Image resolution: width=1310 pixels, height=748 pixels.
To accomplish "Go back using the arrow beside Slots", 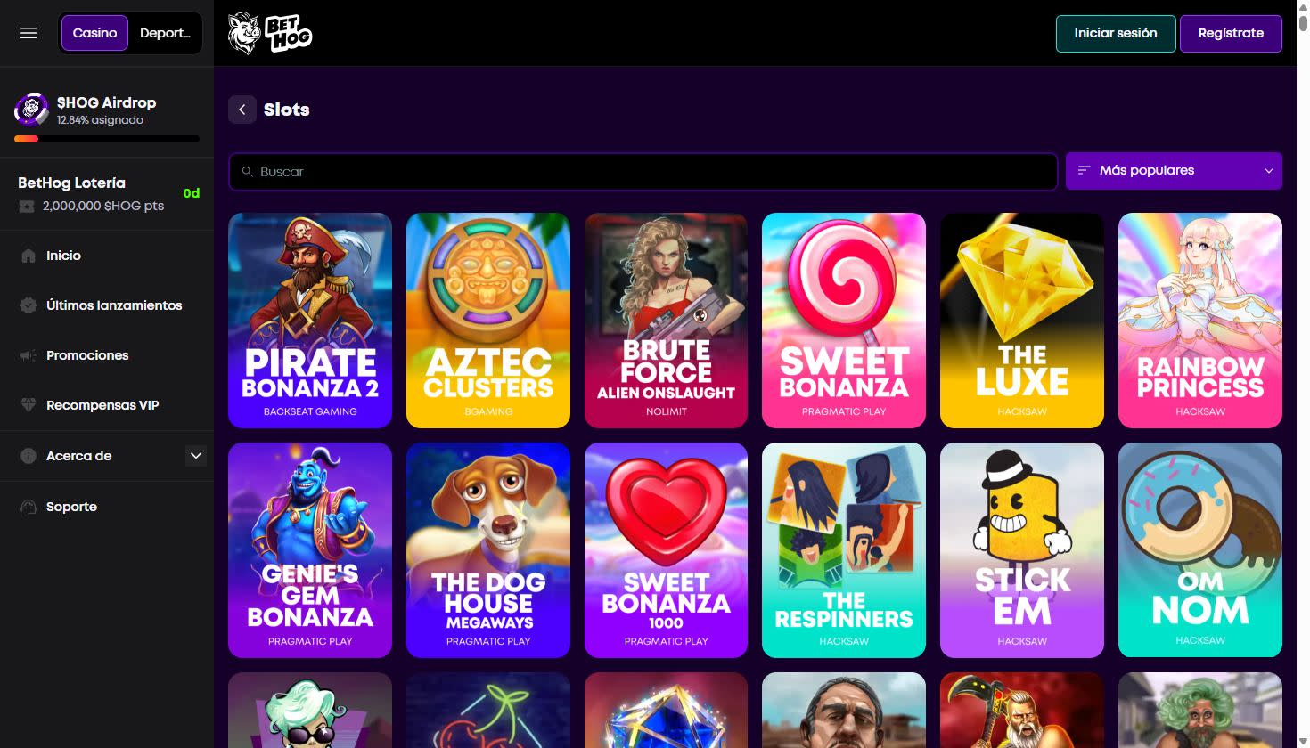I will (242, 110).
